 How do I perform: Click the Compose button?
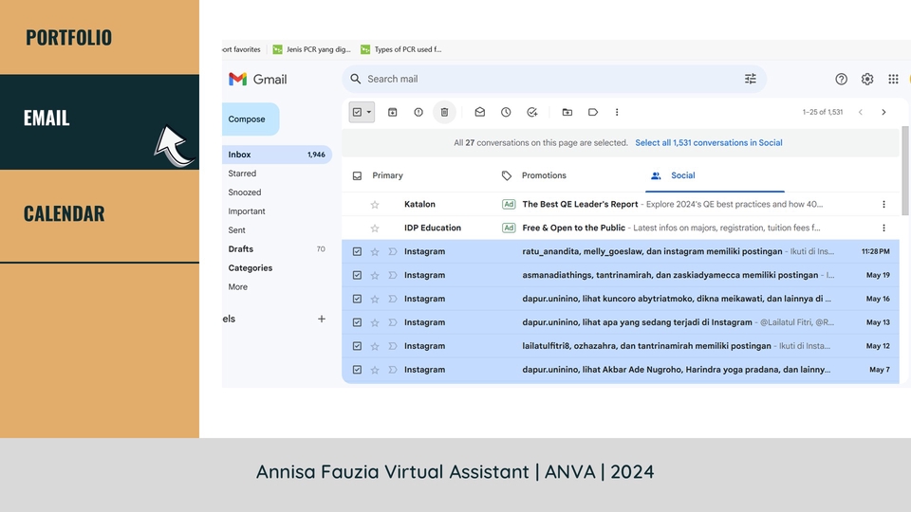tap(250, 119)
